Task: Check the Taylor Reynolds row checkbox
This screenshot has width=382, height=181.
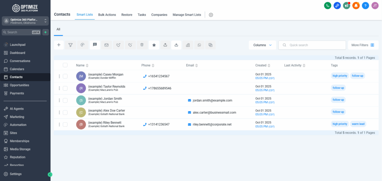Action: coord(65,88)
